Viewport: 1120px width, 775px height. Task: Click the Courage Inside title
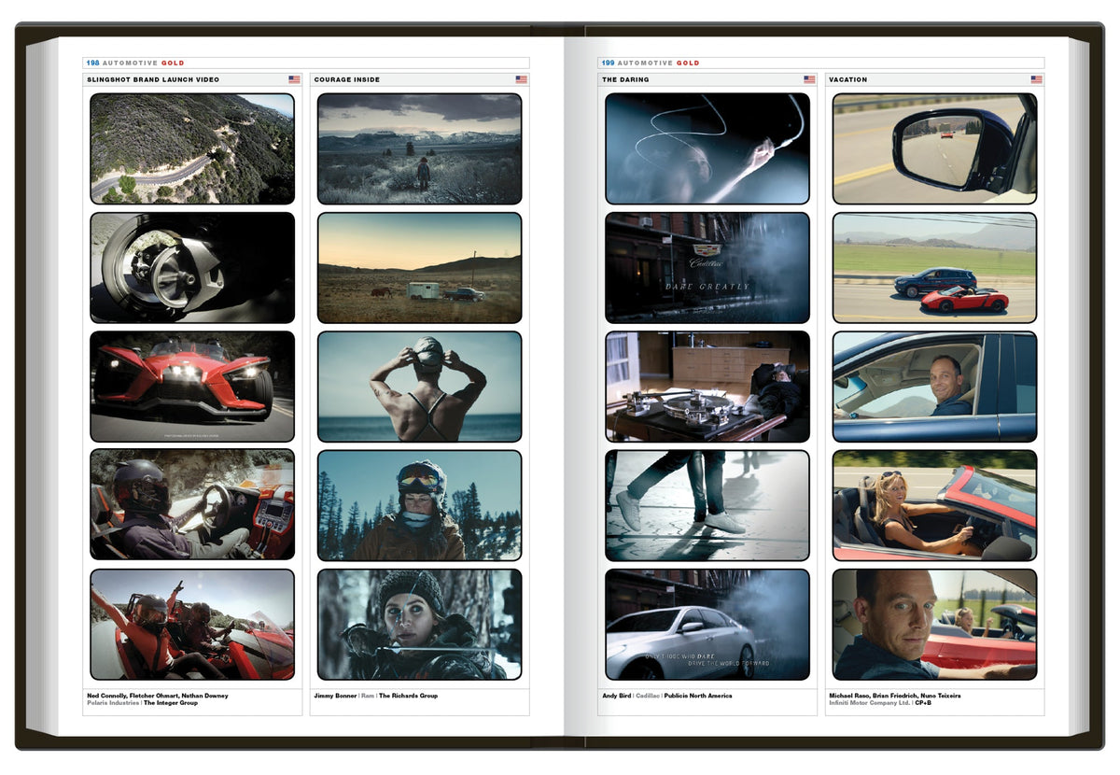point(347,80)
